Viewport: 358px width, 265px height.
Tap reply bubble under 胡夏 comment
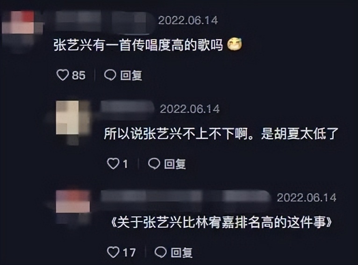154,163
